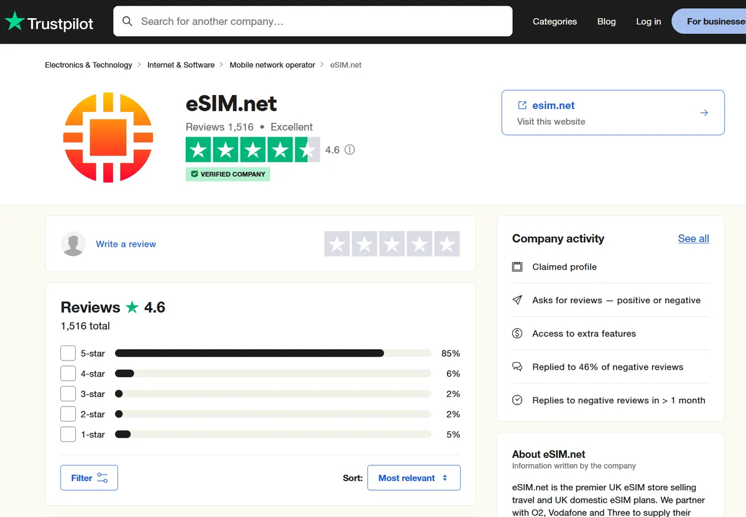Click the verified company badge
746x517 pixels.
click(x=228, y=174)
